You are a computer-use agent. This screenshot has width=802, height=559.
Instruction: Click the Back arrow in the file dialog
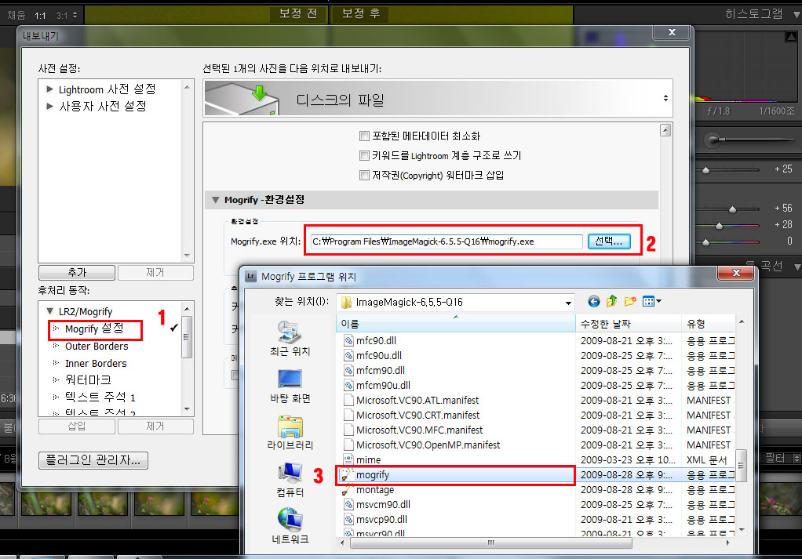coord(594,302)
